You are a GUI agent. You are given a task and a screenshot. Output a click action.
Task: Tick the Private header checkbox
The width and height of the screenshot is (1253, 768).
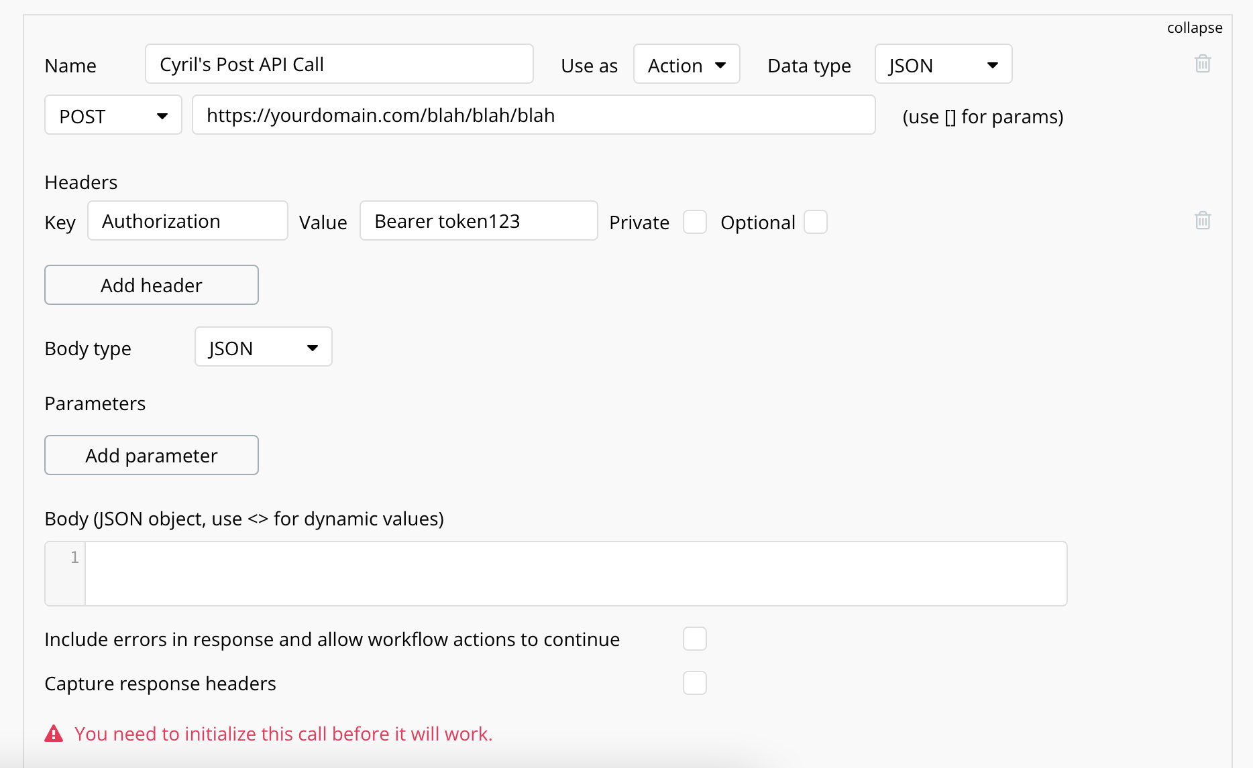click(695, 222)
